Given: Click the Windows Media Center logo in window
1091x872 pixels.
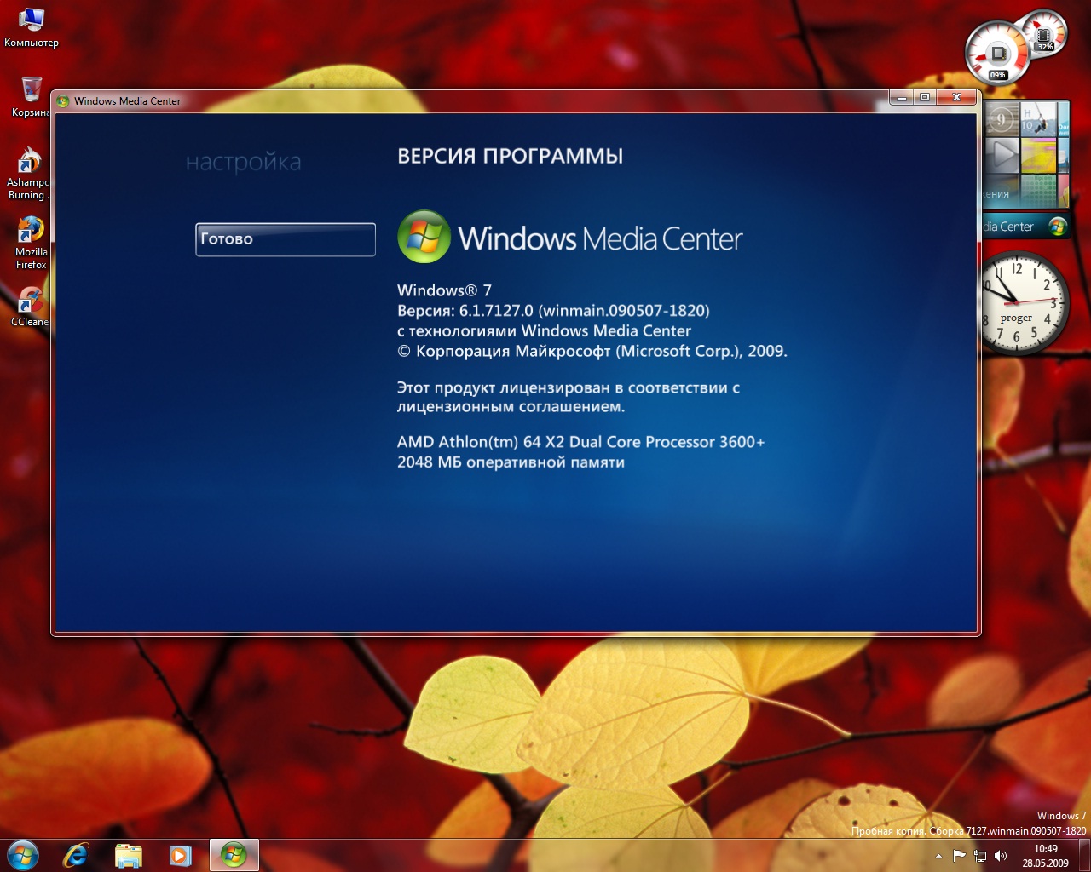Looking at the screenshot, I should click(570, 238).
